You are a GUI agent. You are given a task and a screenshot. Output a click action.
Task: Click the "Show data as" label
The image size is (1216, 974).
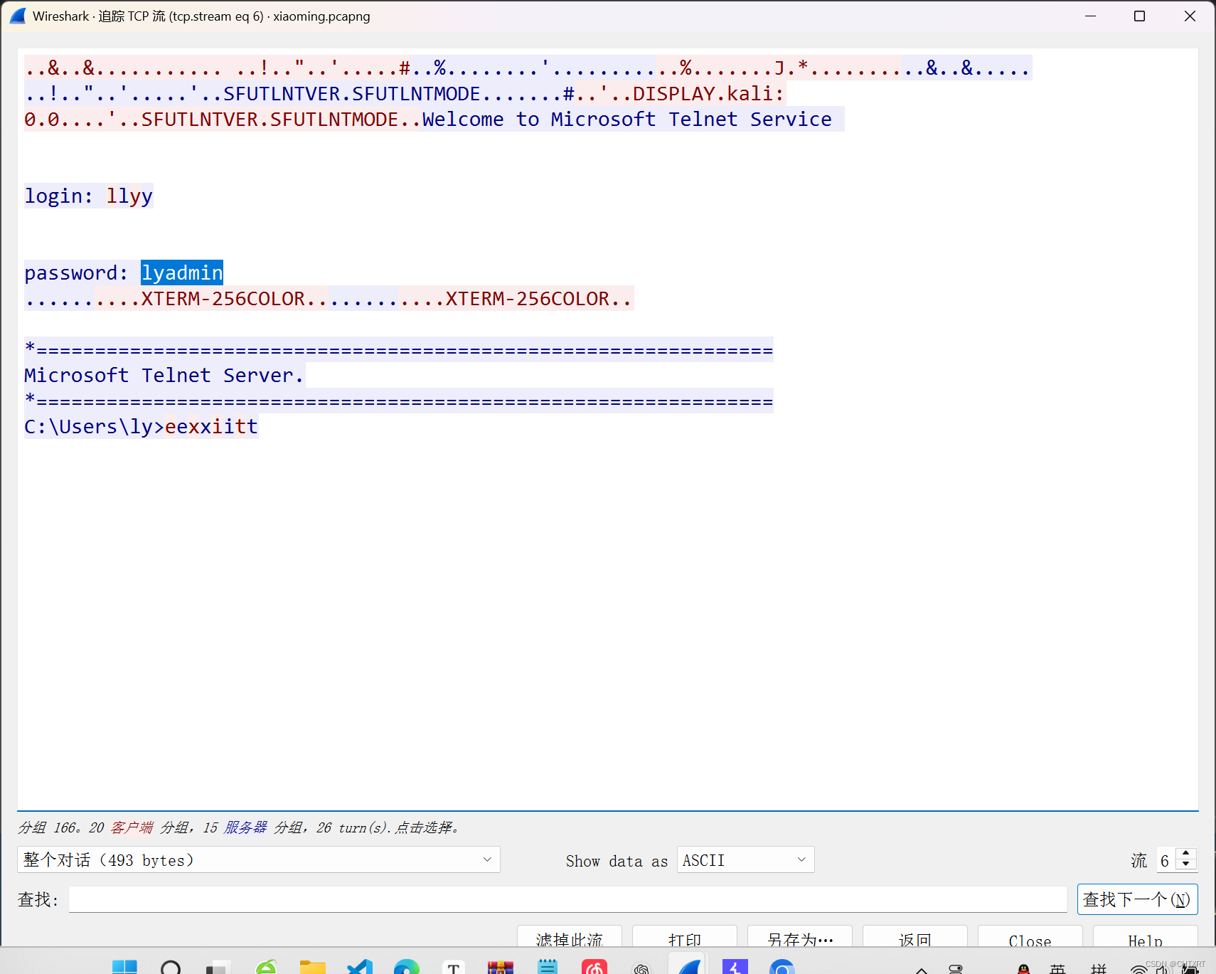coord(617,861)
